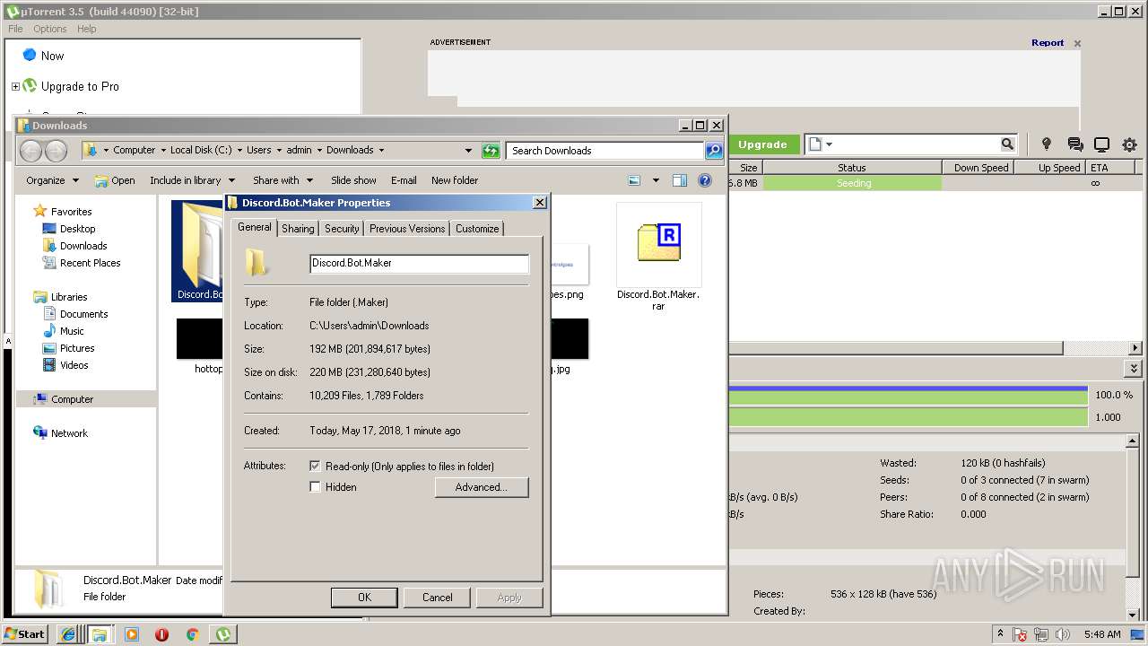Image resolution: width=1148 pixels, height=646 pixels.
Task: Click the Opera taskbar icon
Action: pos(161,634)
